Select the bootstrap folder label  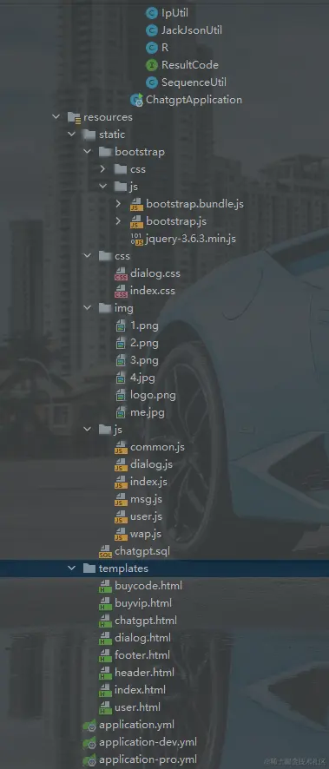point(140,152)
